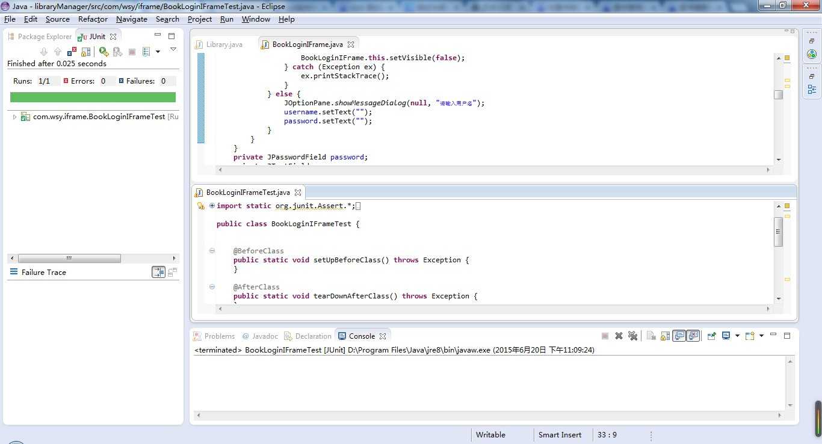Click the JUnit Rerun Test icon
Image resolution: width=822 pixels, height=444 pixels.
point(104,52)
